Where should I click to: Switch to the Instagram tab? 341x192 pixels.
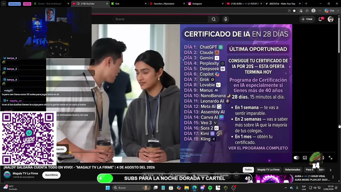[x=206, y=4]
